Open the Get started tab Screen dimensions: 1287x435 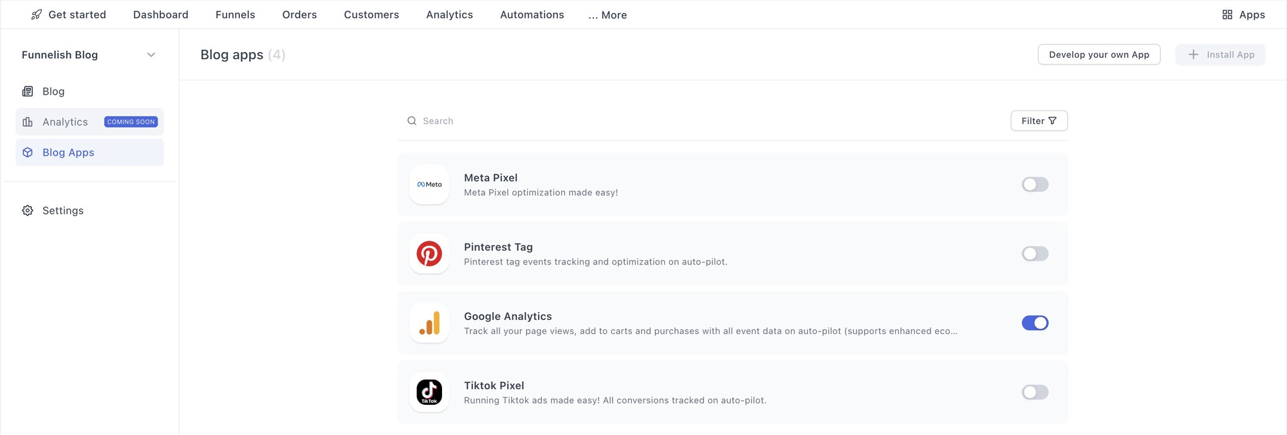click(68, 14)
